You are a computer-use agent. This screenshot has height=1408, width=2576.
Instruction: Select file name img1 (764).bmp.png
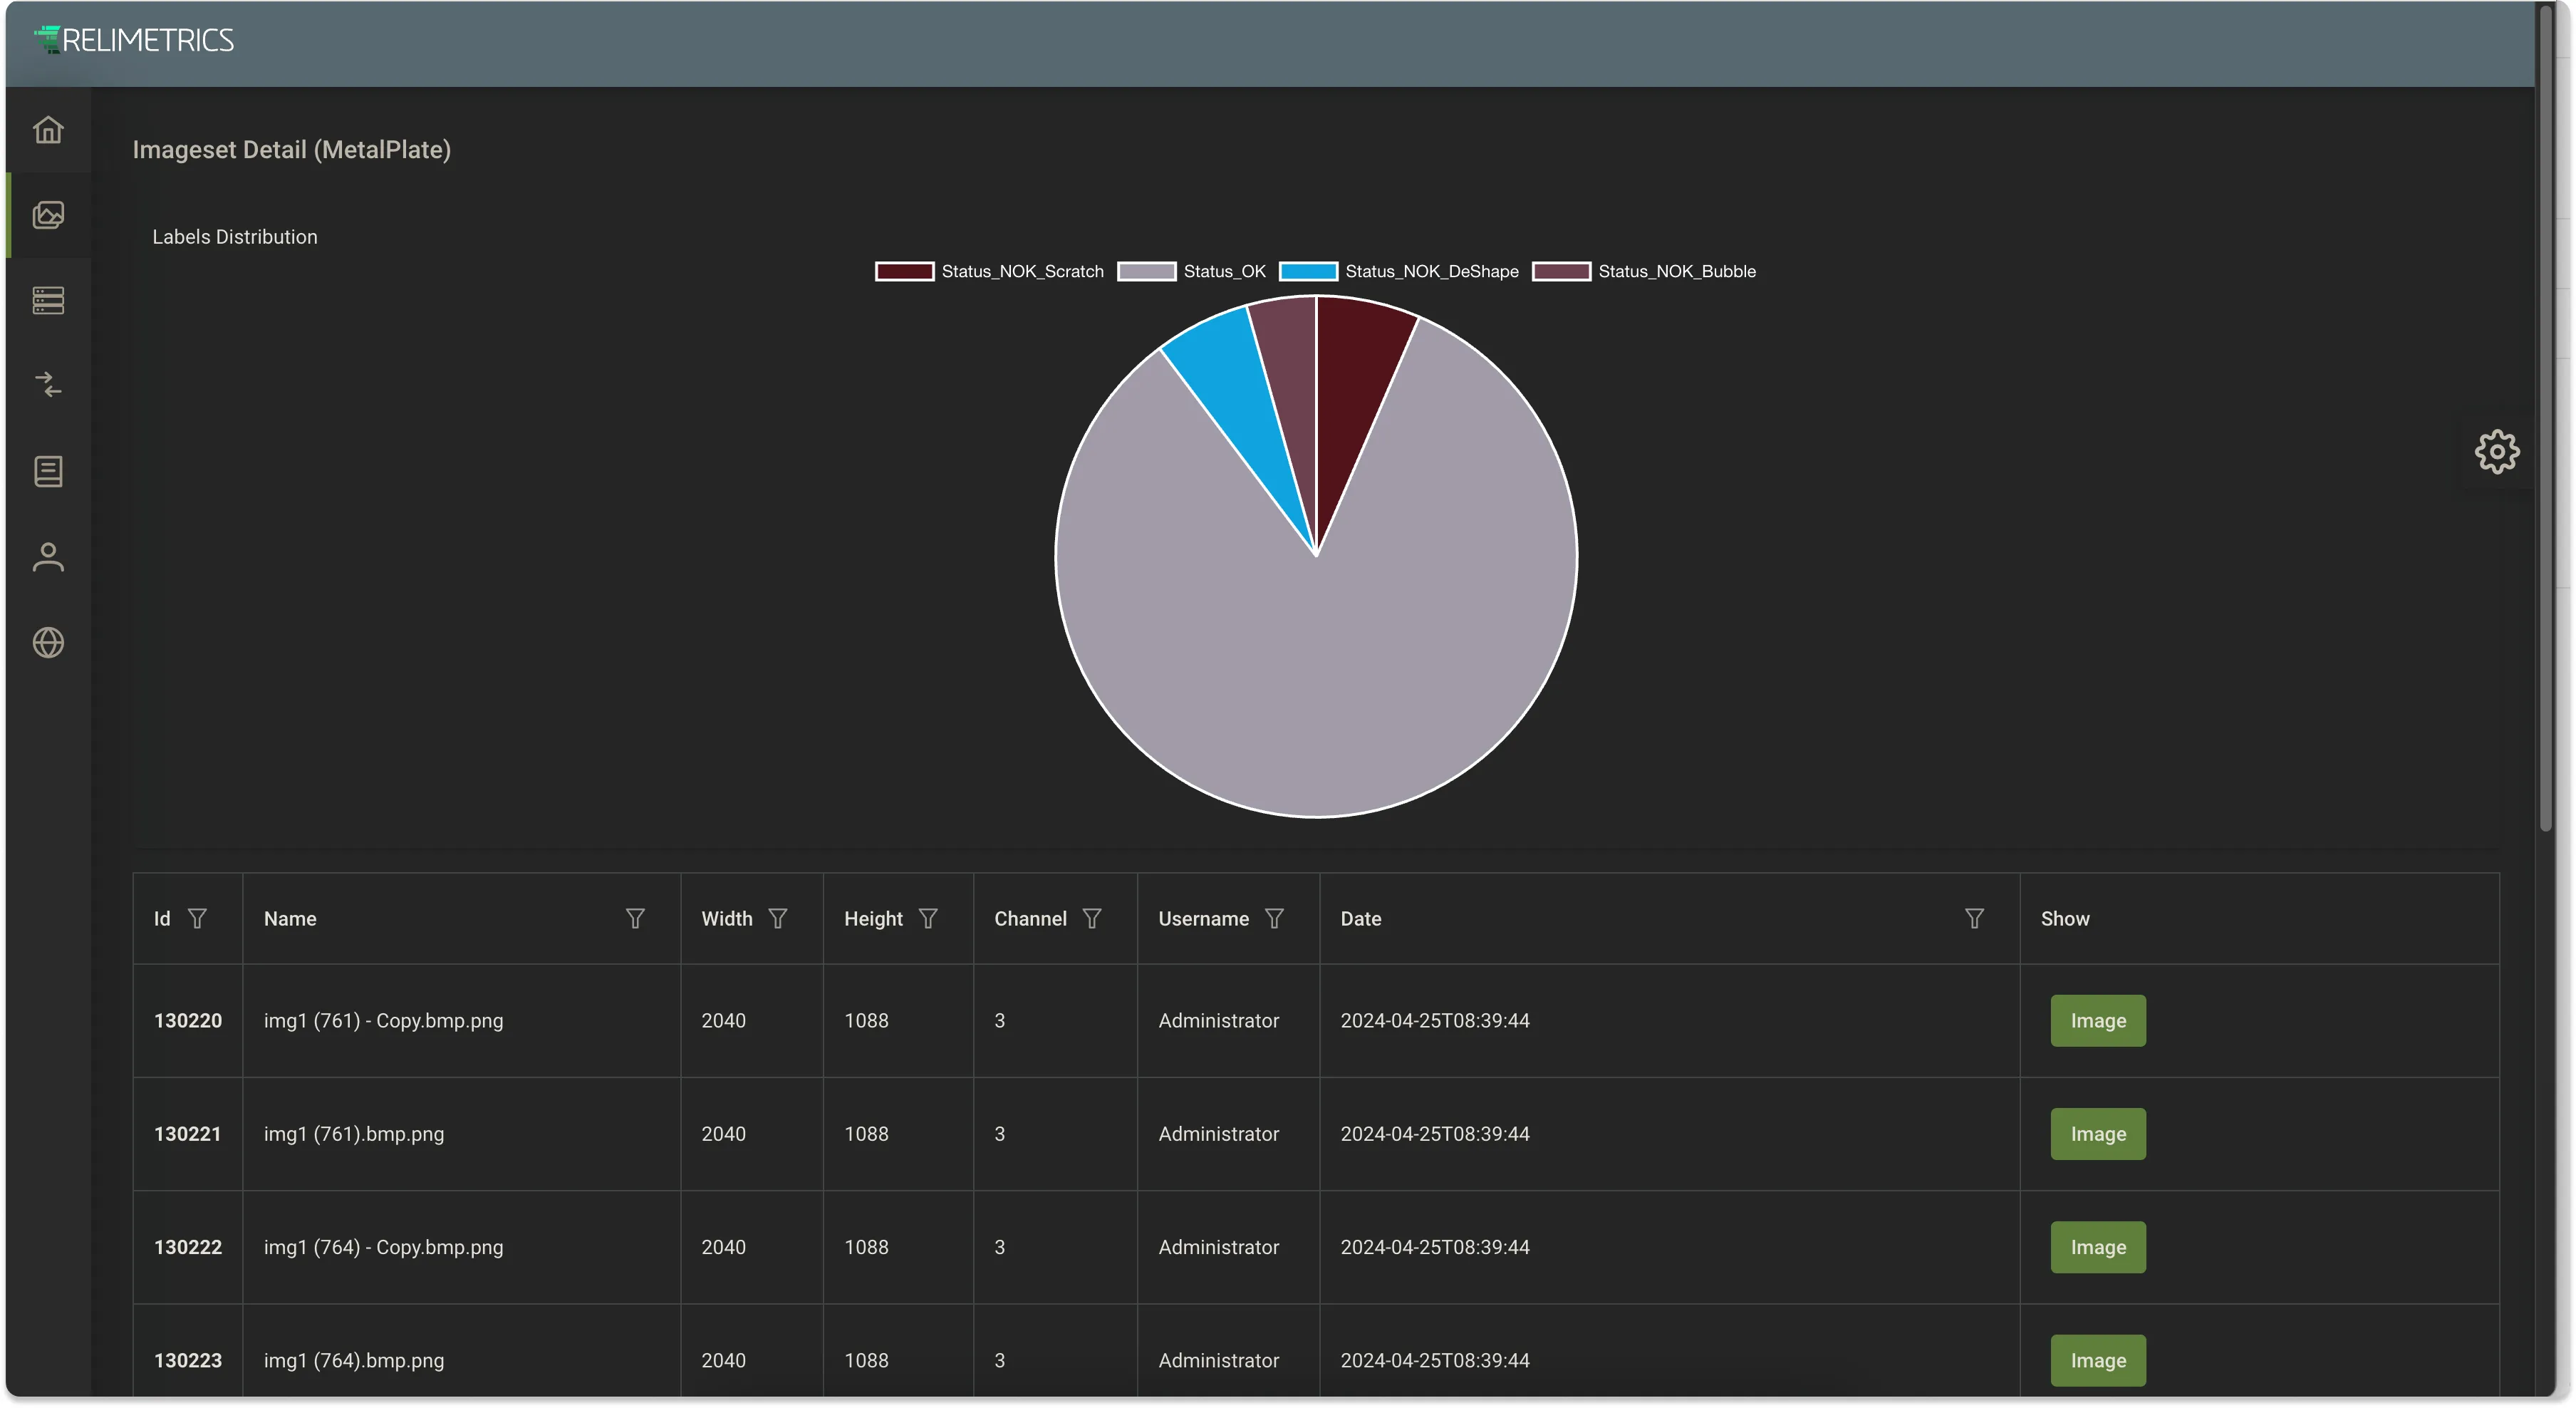pyautogui.click(x=354, y=1360)
